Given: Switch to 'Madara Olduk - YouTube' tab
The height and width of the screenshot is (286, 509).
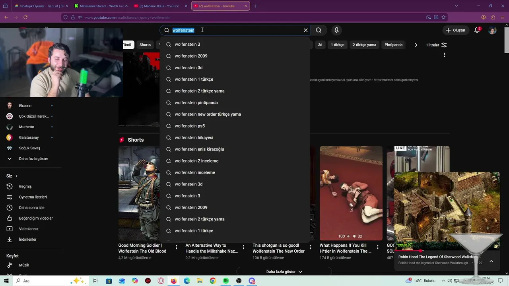Looking at the screenshot, I should [161, 6].
